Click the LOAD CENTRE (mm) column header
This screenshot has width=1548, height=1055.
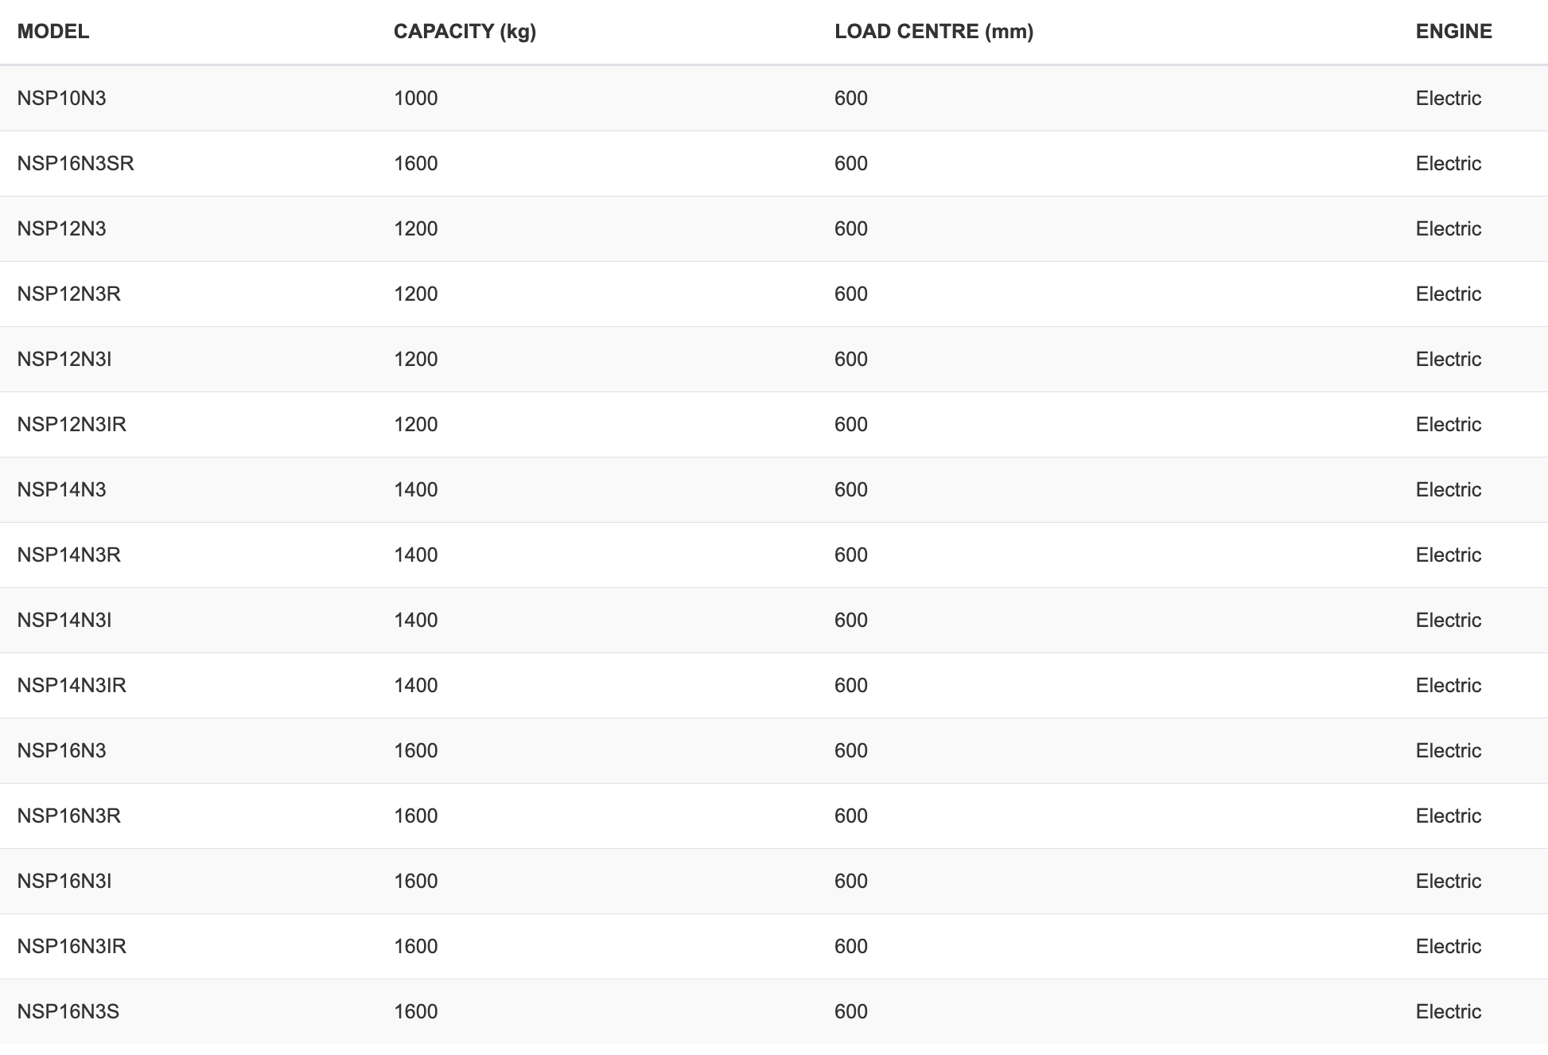coord(934,31)
